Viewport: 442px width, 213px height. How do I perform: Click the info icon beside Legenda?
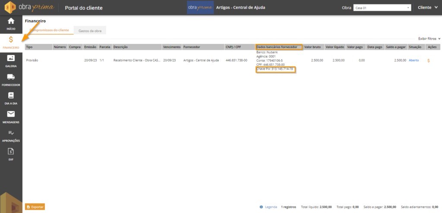click(x=261, y=207)
